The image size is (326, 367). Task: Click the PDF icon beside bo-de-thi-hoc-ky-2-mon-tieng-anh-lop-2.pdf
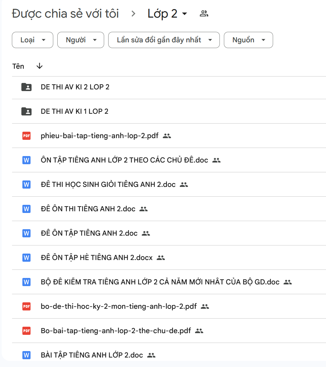[26, 306]
